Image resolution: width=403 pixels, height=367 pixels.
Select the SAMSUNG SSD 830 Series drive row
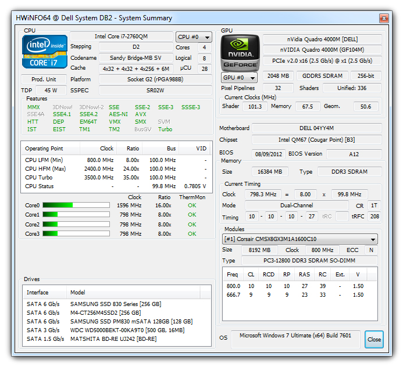pyautogui.click(x=117, y=304)
